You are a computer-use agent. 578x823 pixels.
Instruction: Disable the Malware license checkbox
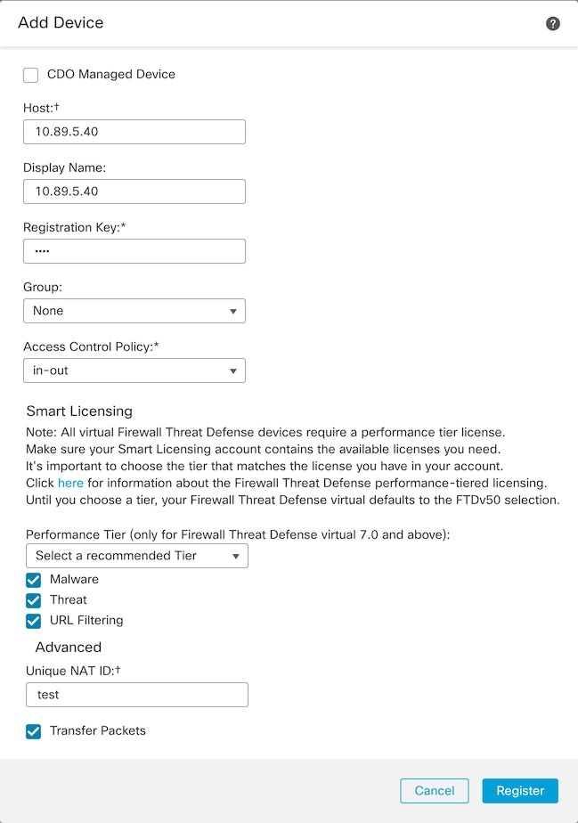pos(33,579)
